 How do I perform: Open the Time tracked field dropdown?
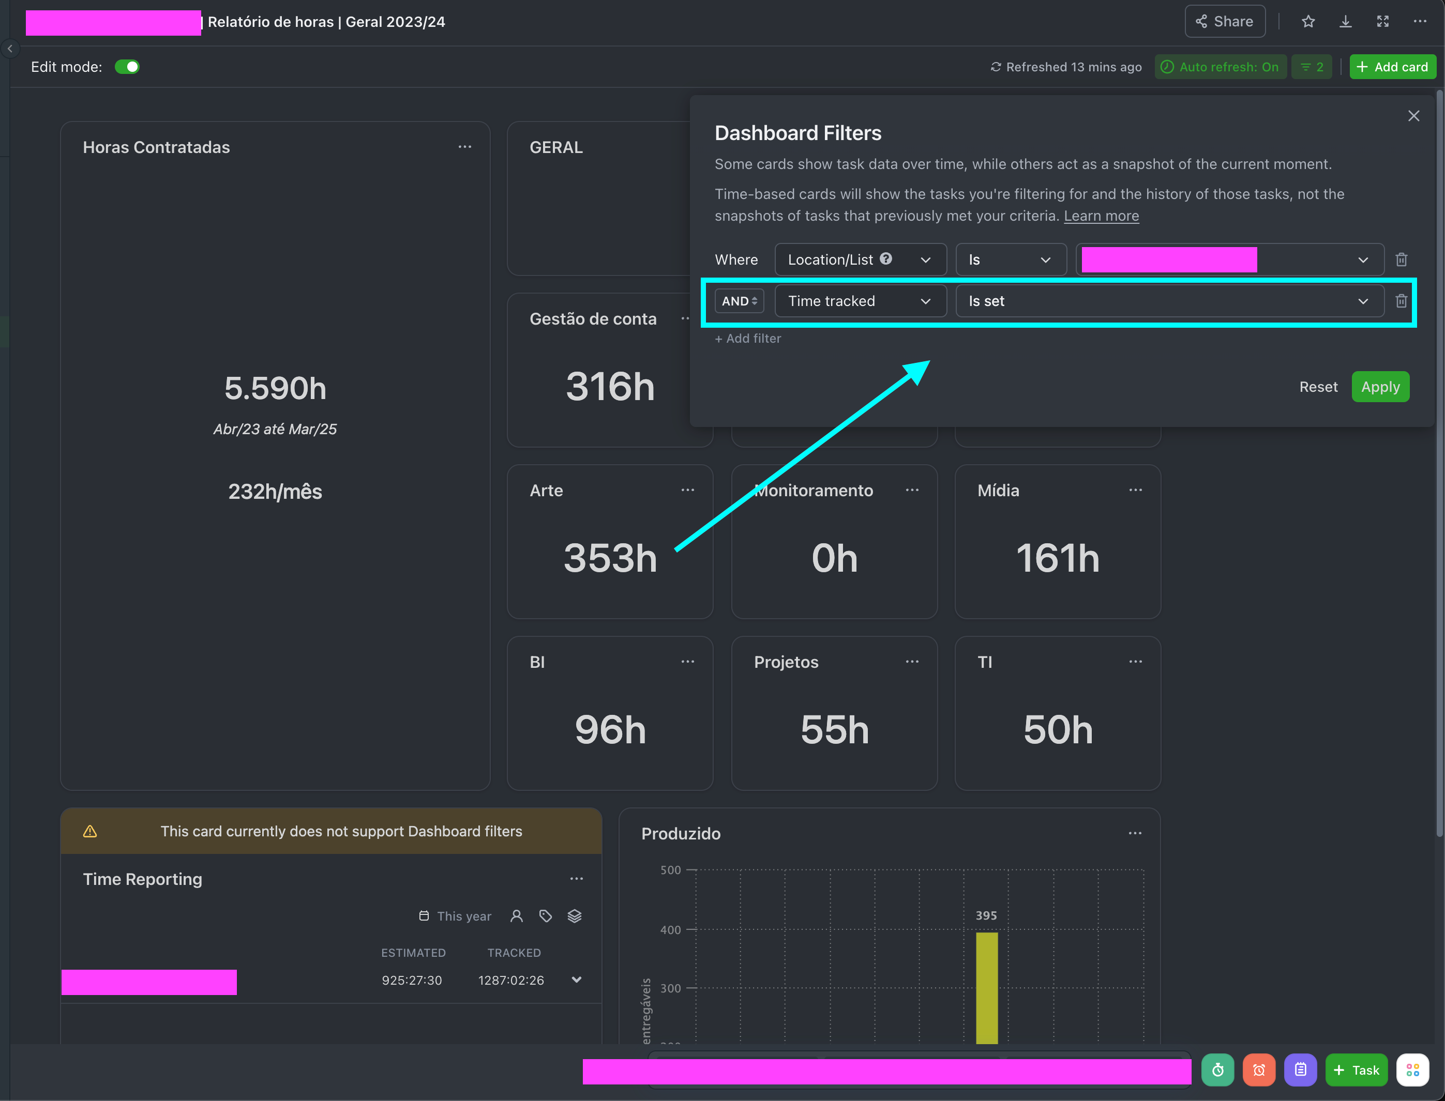[x=860, y=301]
